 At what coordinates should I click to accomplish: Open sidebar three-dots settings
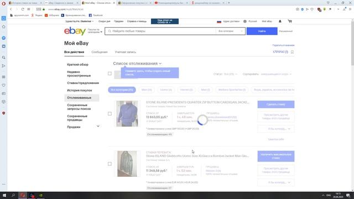point(4,184)
